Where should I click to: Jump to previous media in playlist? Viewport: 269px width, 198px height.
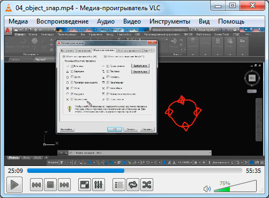(x=36, y=185)
